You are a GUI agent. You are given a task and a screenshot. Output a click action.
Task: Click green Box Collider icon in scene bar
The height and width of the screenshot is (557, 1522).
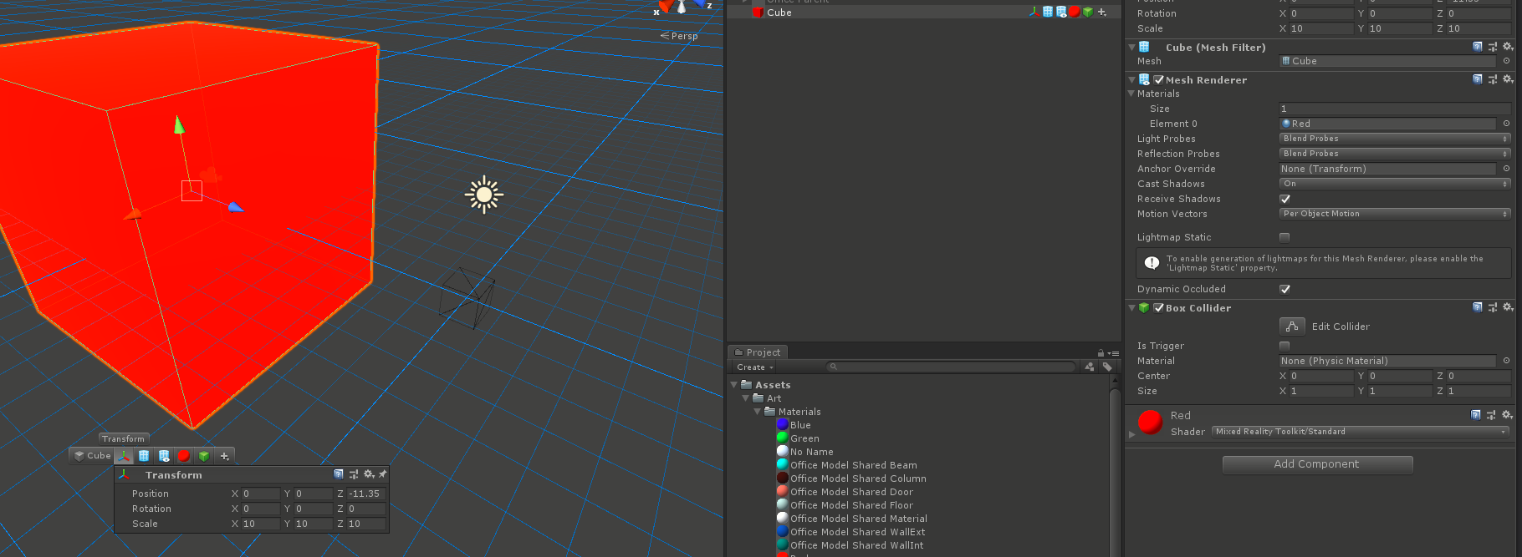[x=204, y=456]
